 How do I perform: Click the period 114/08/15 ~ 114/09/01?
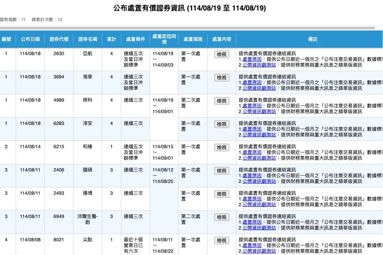point(163,152)
